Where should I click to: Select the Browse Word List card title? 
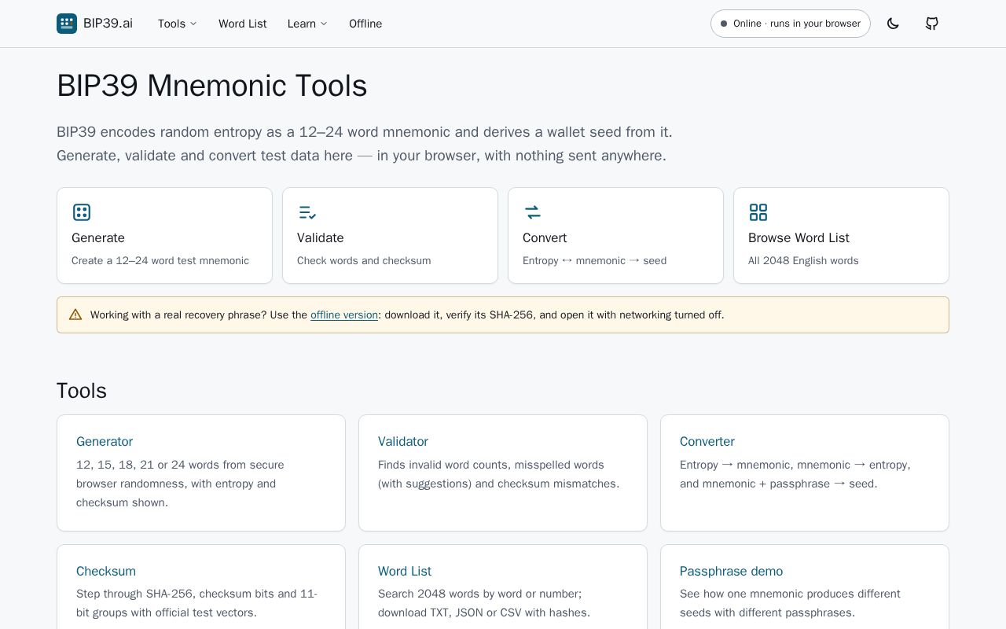click(799, 237)
